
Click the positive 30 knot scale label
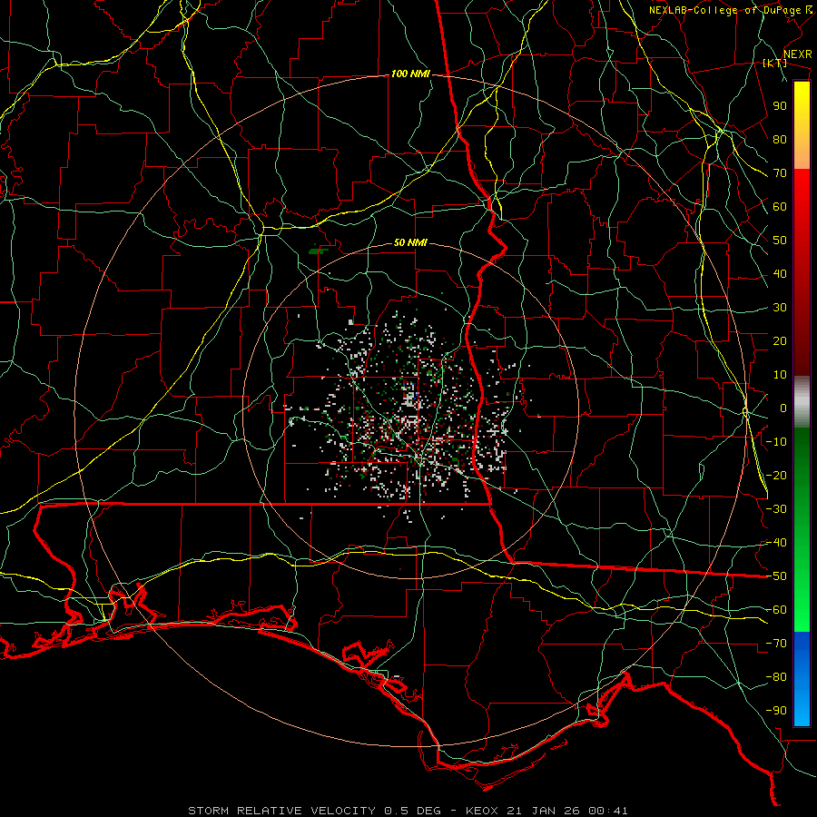pyautogui.click(x=780, y=308)
